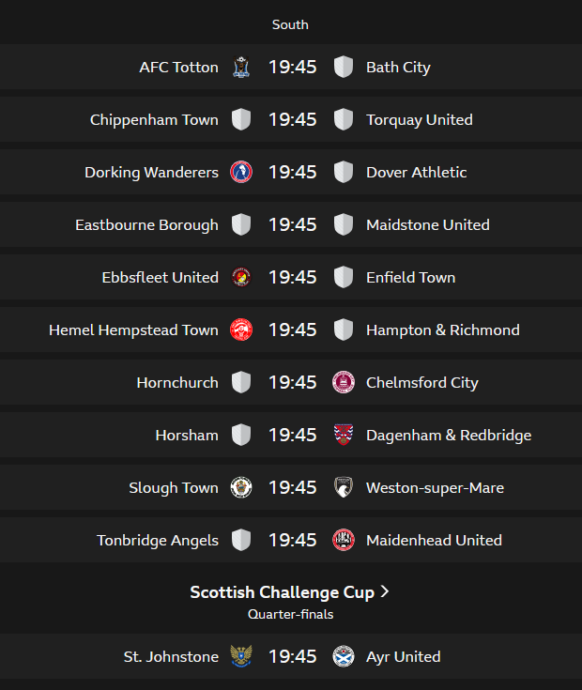This screenshot has width=582, height=690.
Task: Click the Chelmsford City club crest
Action: click(344, 382)
